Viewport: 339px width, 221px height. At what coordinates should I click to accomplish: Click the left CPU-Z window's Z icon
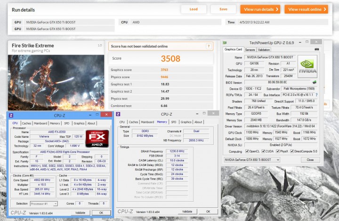click(11, 115)
